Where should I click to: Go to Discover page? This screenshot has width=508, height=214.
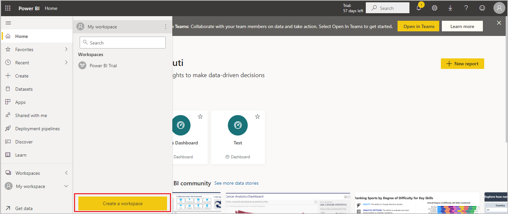(x=36, y=142)
